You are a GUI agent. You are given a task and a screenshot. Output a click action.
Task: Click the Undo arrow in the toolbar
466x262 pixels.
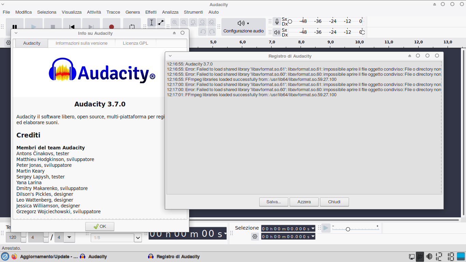pyautogui.click(x=203, y=32)
